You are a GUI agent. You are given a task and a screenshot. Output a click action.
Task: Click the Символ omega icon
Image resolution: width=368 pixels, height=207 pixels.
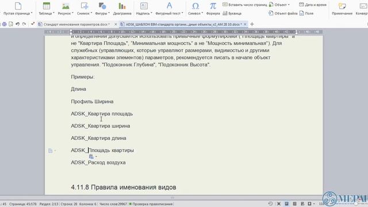[195, 6]
